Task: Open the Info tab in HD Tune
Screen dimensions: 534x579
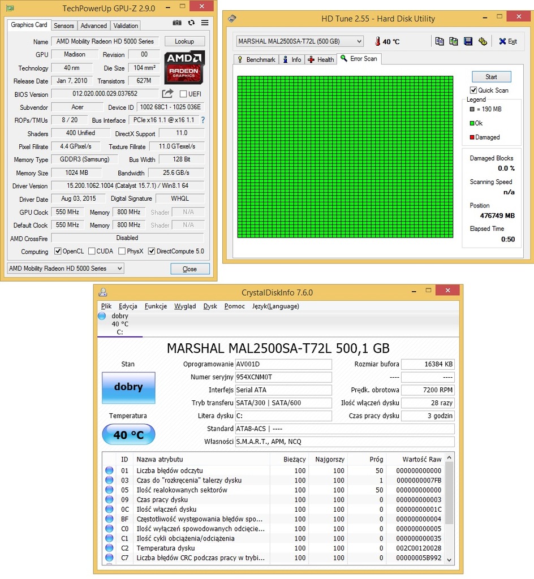Action: [292, 59]
